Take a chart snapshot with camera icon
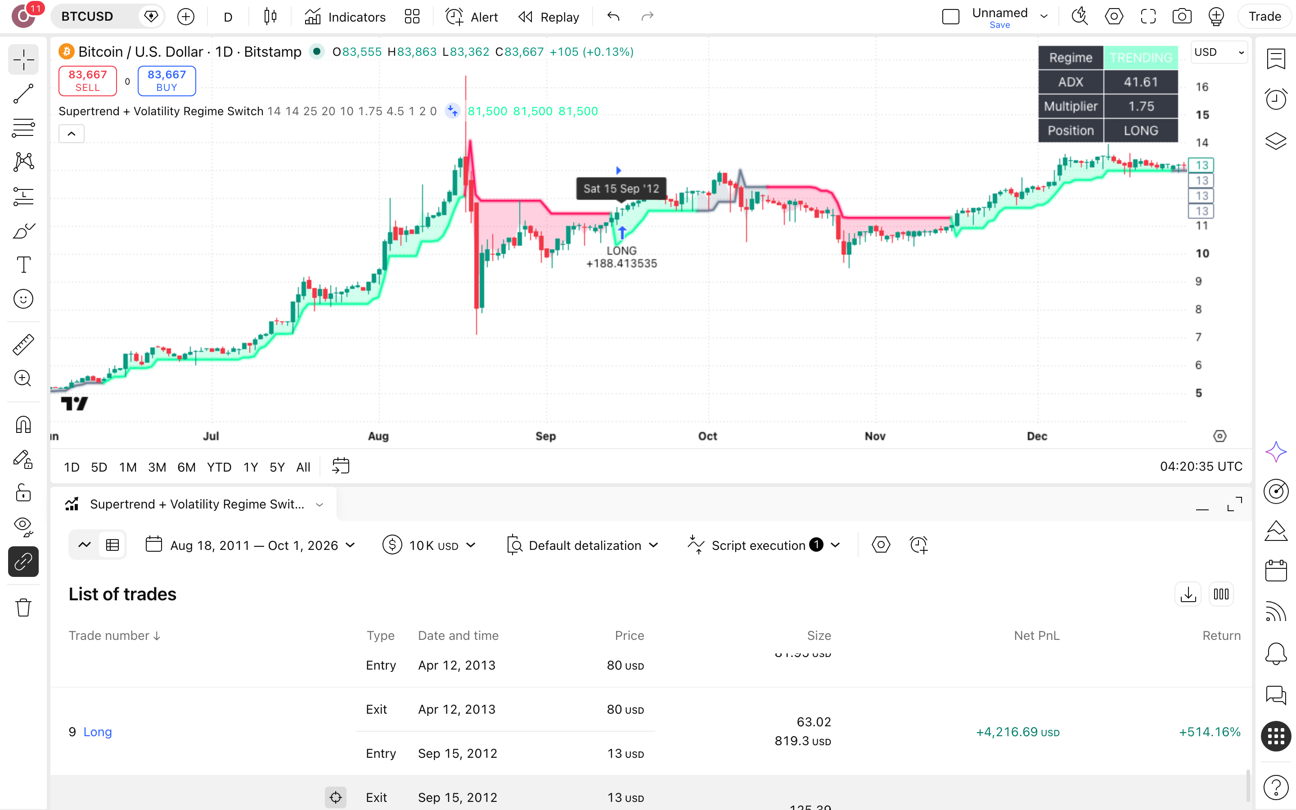The image size is (1296, 810). (1182, 17)
